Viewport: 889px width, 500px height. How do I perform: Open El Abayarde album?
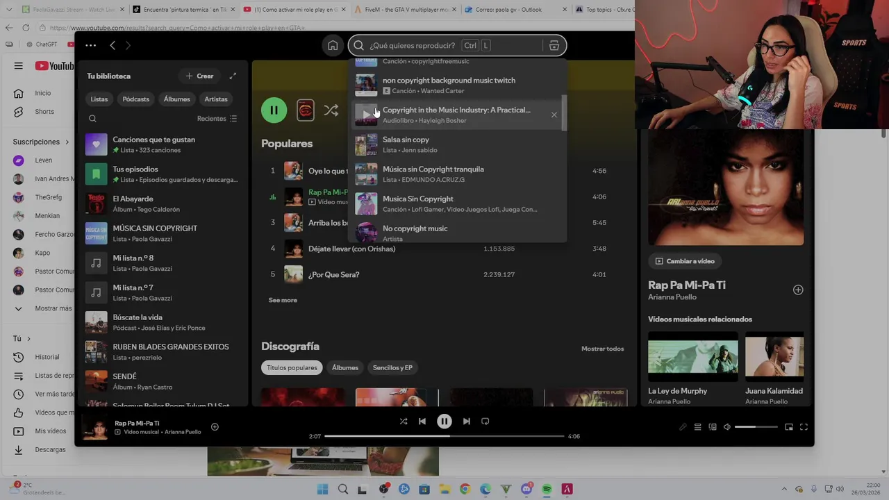point(162,203)
